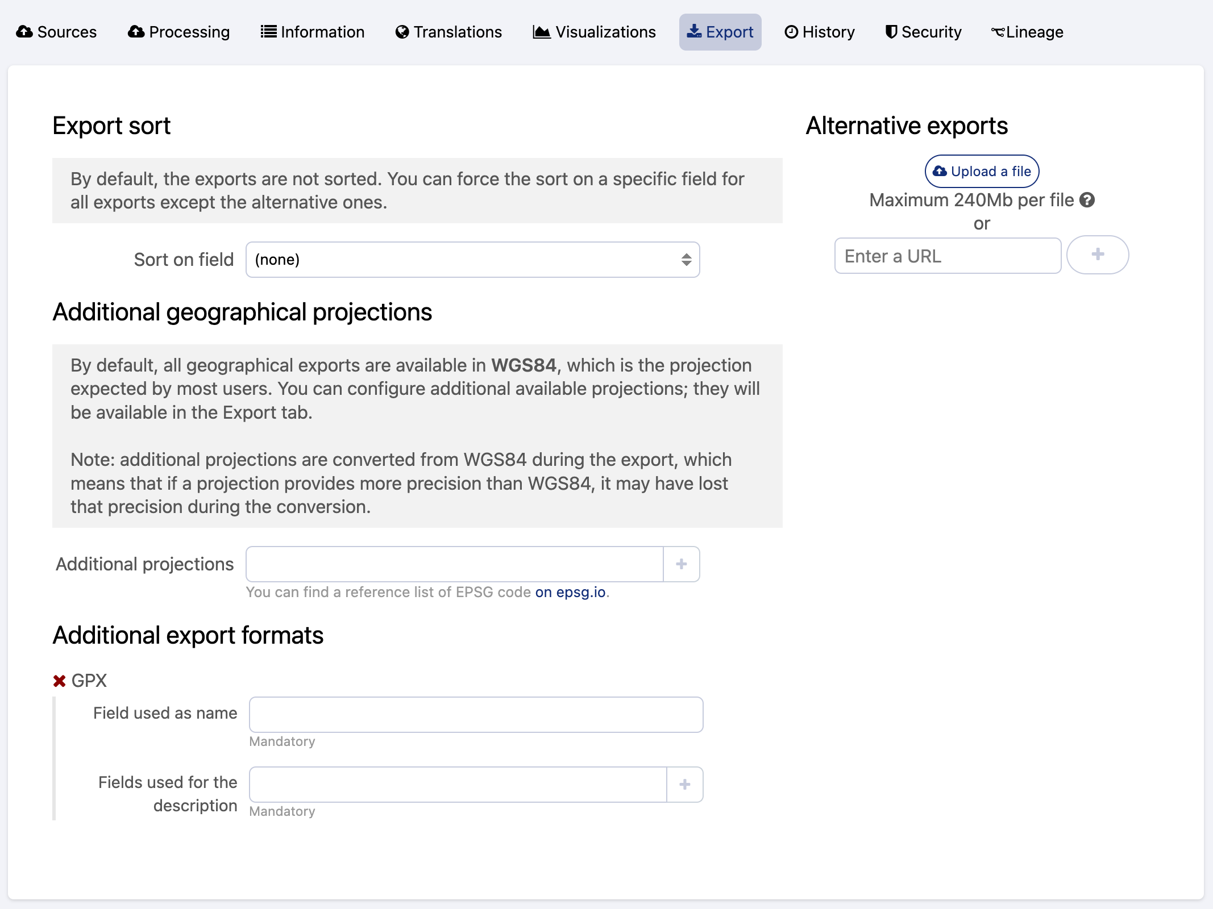Click the cloud icon on Upload a file
This screenshot has width=1213, height=909.
pyautogui.click(x=940, y=171)
